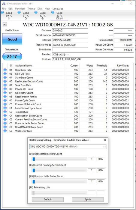This screenshot has height=210, width=136.
Task: Click status orb for Start/Stop Count
Action: click(x=5, y=77)
